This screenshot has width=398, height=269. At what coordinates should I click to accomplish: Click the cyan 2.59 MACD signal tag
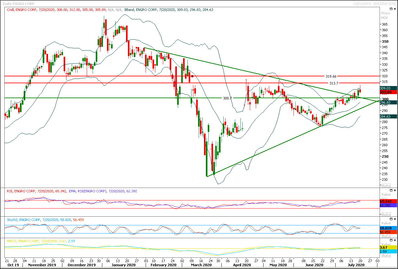(389, 251)
